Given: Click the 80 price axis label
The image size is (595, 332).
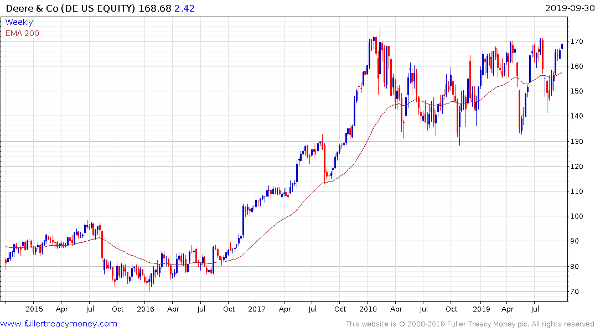Looking at the screenshot, I should (575, 266).
